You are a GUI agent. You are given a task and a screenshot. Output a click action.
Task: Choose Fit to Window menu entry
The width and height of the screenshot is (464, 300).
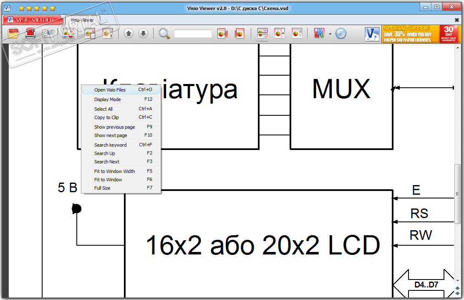[x=121, y=180]
